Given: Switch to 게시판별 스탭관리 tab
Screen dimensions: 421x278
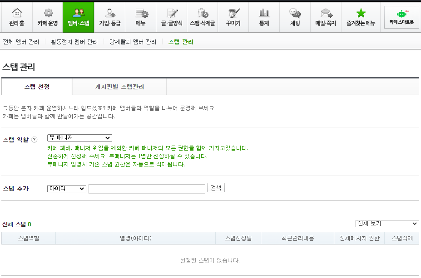Looking at the screenshot, I should [119, 87].
